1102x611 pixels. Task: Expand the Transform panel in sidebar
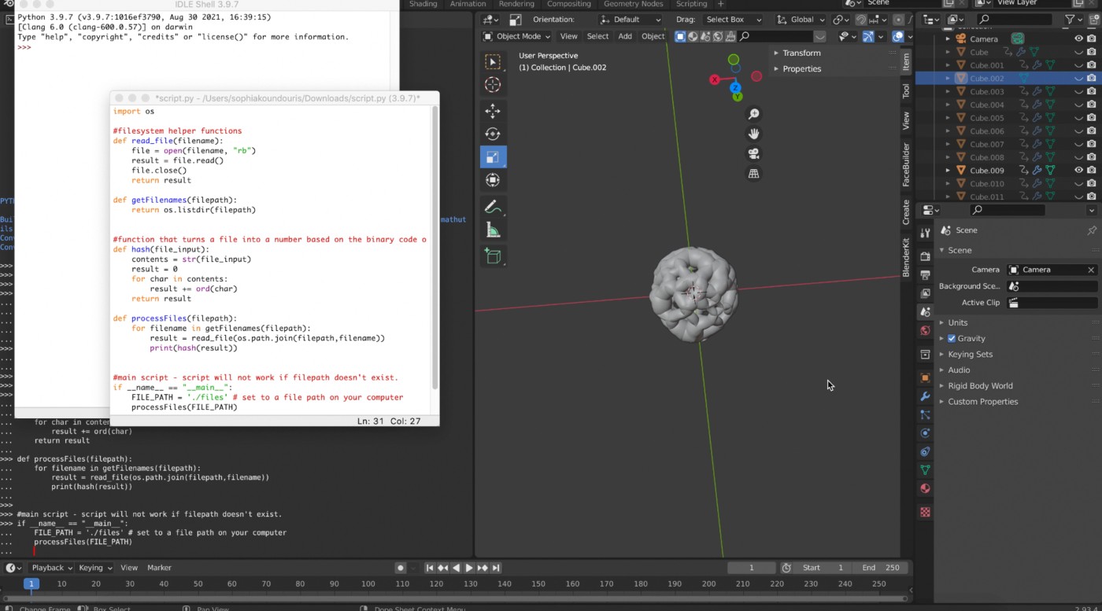(801, 53)
